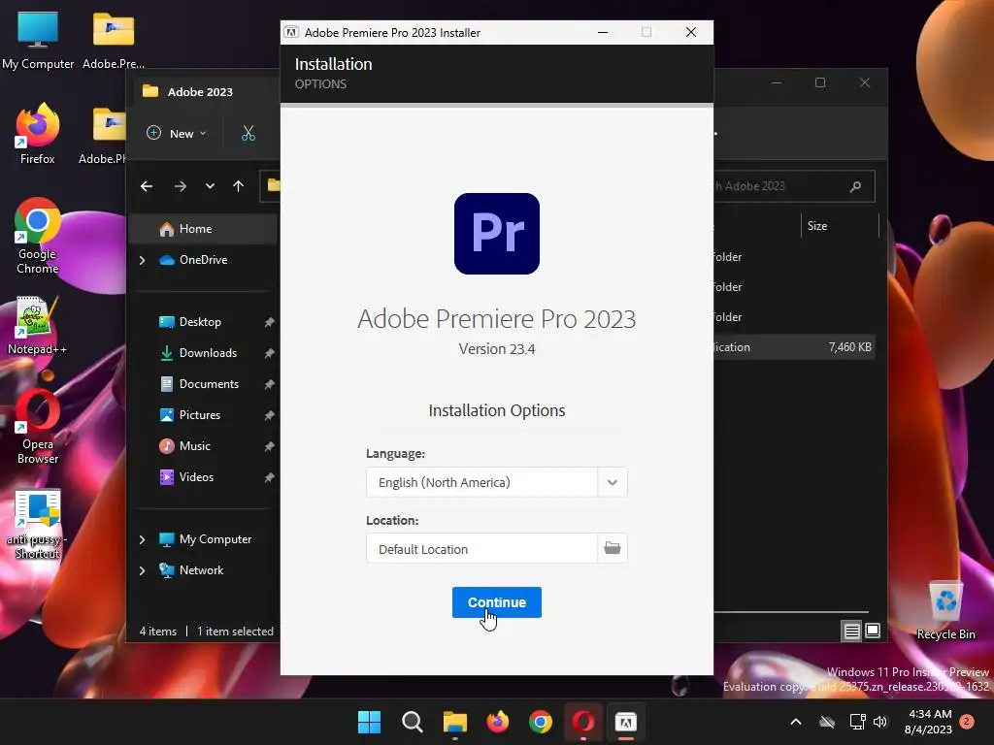The height and width of the screenshot is (745, 994).
Task: Unpin Desktop using its pin icon
Action: [x=269, y=322]
